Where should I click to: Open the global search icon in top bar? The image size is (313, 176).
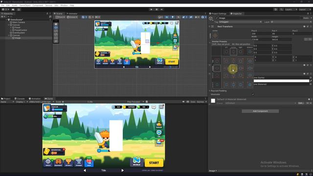(281, 9)
